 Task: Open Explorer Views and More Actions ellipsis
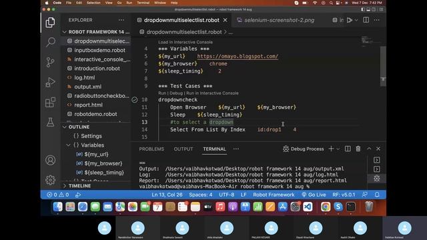pyautogui.click(x=121, y=20)
